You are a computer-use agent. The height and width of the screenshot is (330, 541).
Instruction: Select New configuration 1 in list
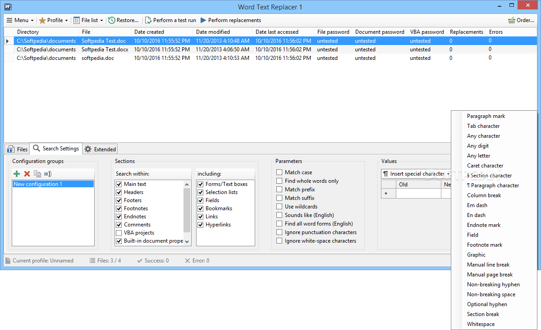point(53,184)
